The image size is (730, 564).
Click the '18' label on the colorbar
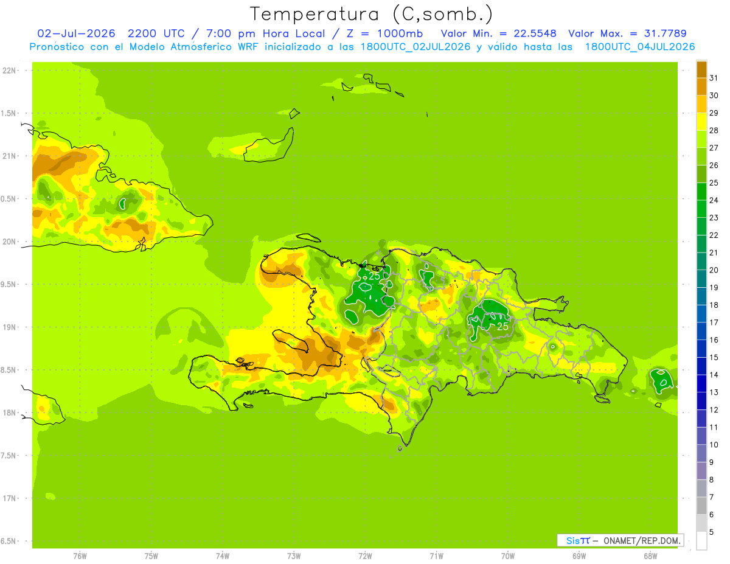(x=714, y=305)
